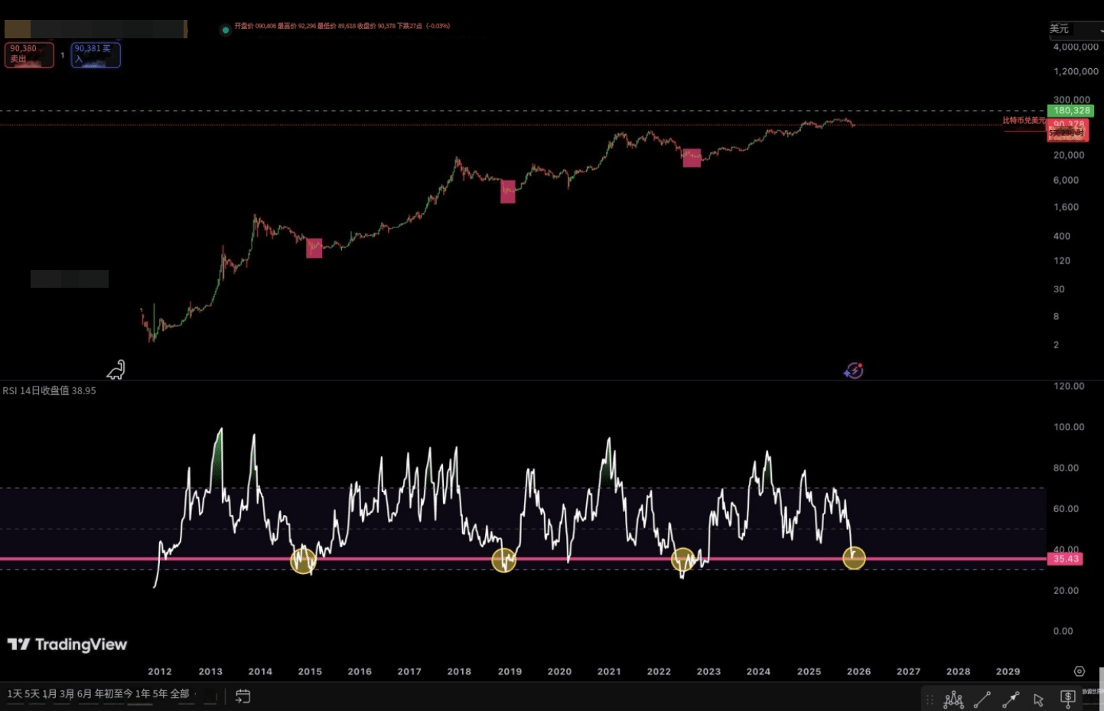The width and height of the screenshot is (1104, 711).
Task: Click the drawing toolbar drag handle
Action: click(x=930, y=699)
